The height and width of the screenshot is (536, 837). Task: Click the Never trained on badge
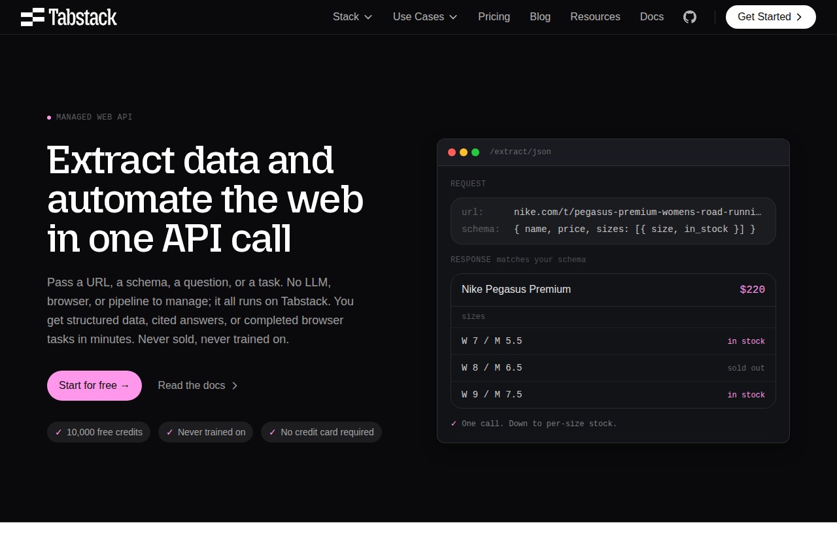(x=205, y=432)
